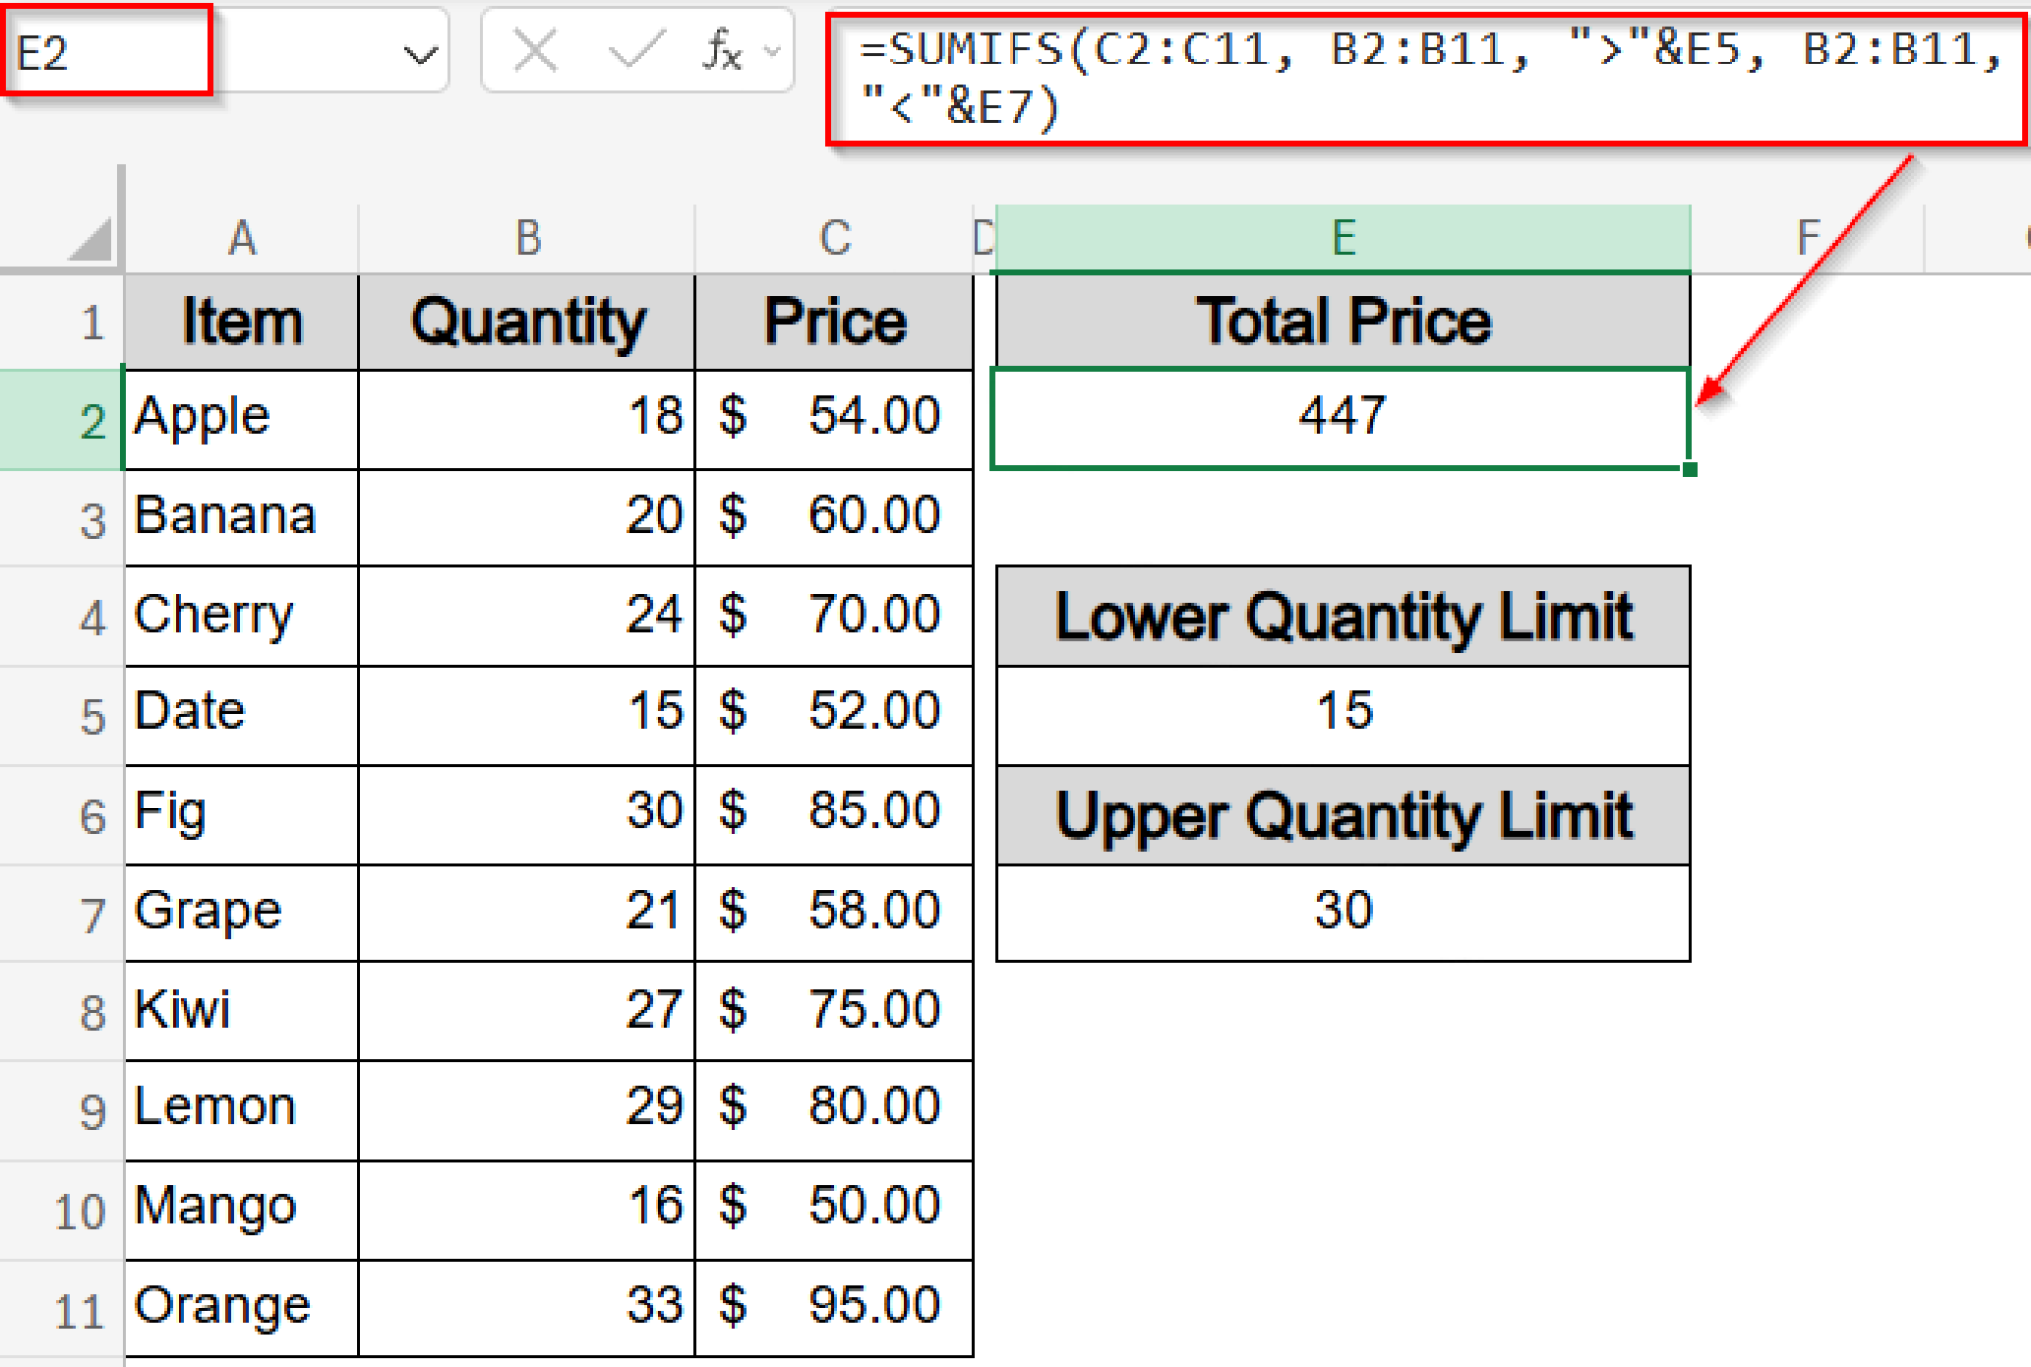Screen dimensions: 2031x1367
Task: Click the fill handle on cell E2
Action: pos(1689,470)
